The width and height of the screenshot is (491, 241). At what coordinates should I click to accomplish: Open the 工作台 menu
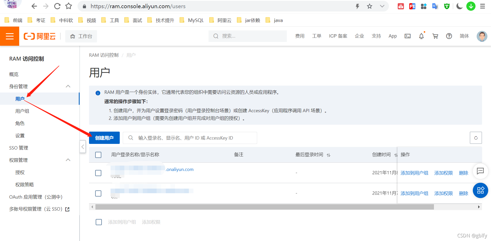pos(81,36)
